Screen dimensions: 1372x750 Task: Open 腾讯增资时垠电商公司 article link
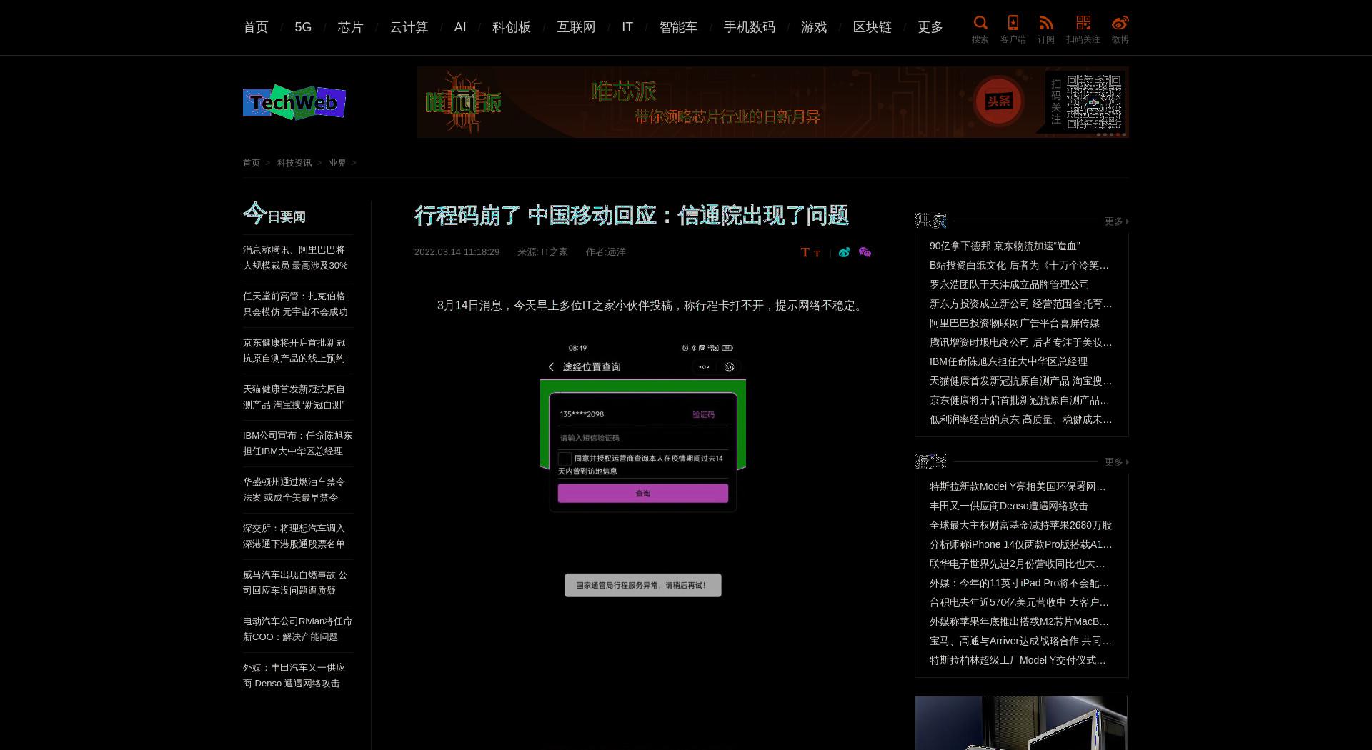[x=1020, y=342]
